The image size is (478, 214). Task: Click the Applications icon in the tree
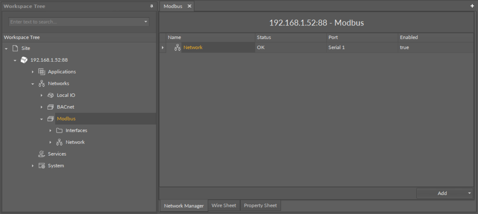42,72
